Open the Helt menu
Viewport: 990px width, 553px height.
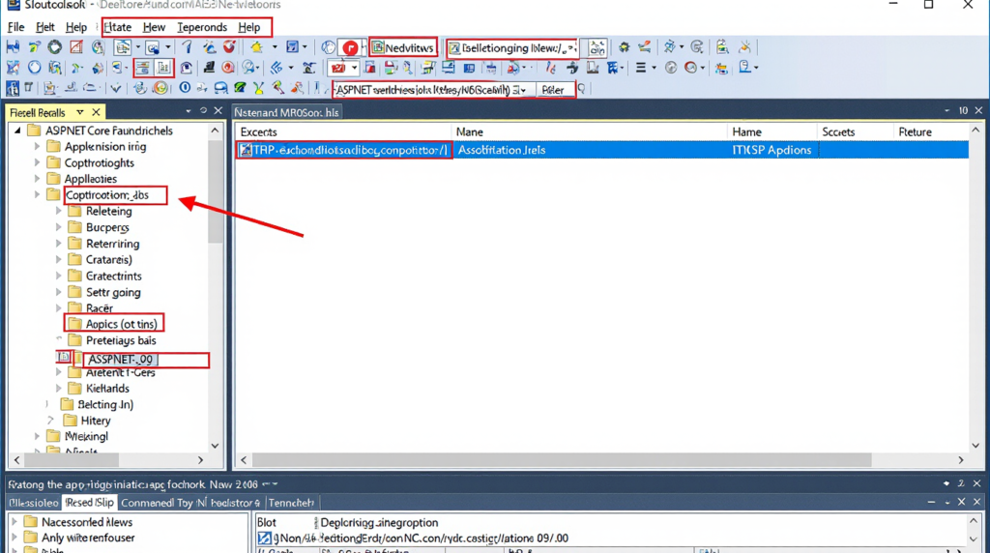point(44,27)
